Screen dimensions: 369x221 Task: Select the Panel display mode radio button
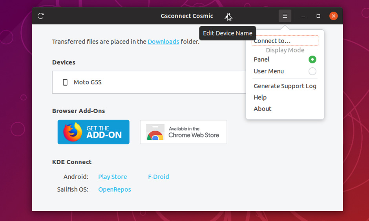tap(312, 60)
